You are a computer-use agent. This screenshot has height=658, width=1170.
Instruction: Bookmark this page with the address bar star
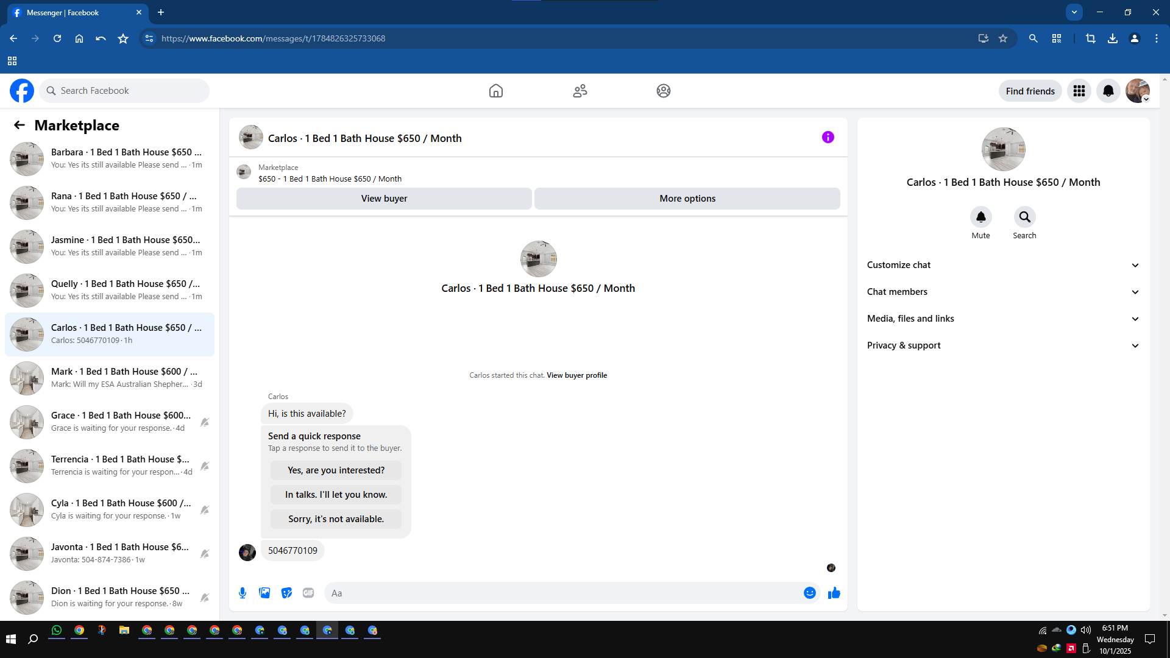point(1003,38)
